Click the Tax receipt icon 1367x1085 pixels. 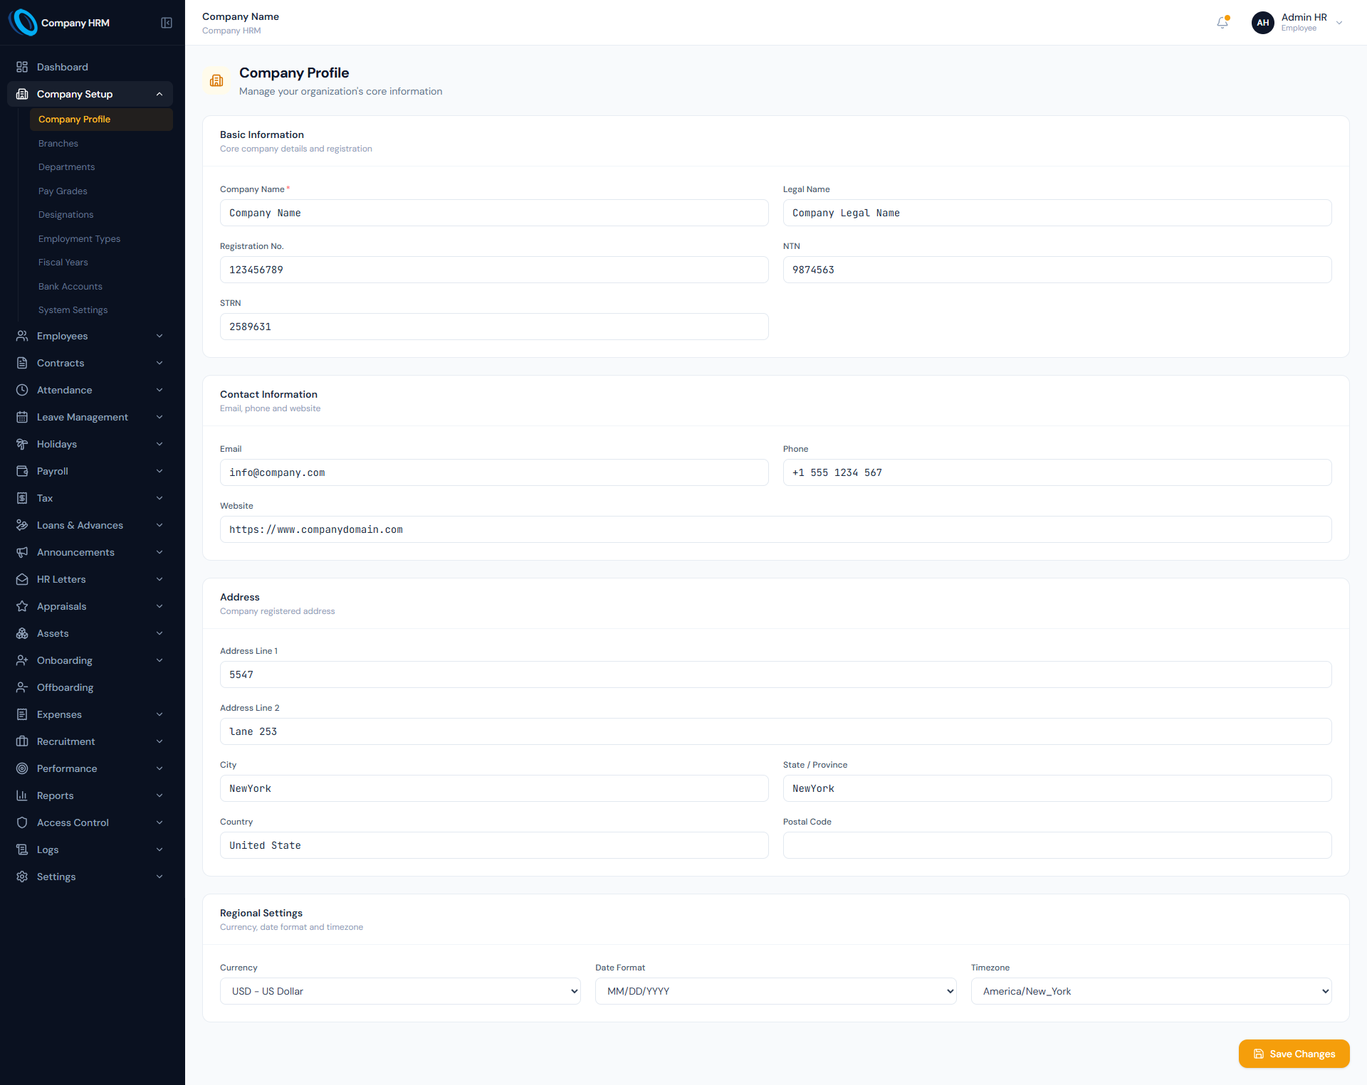22,498
